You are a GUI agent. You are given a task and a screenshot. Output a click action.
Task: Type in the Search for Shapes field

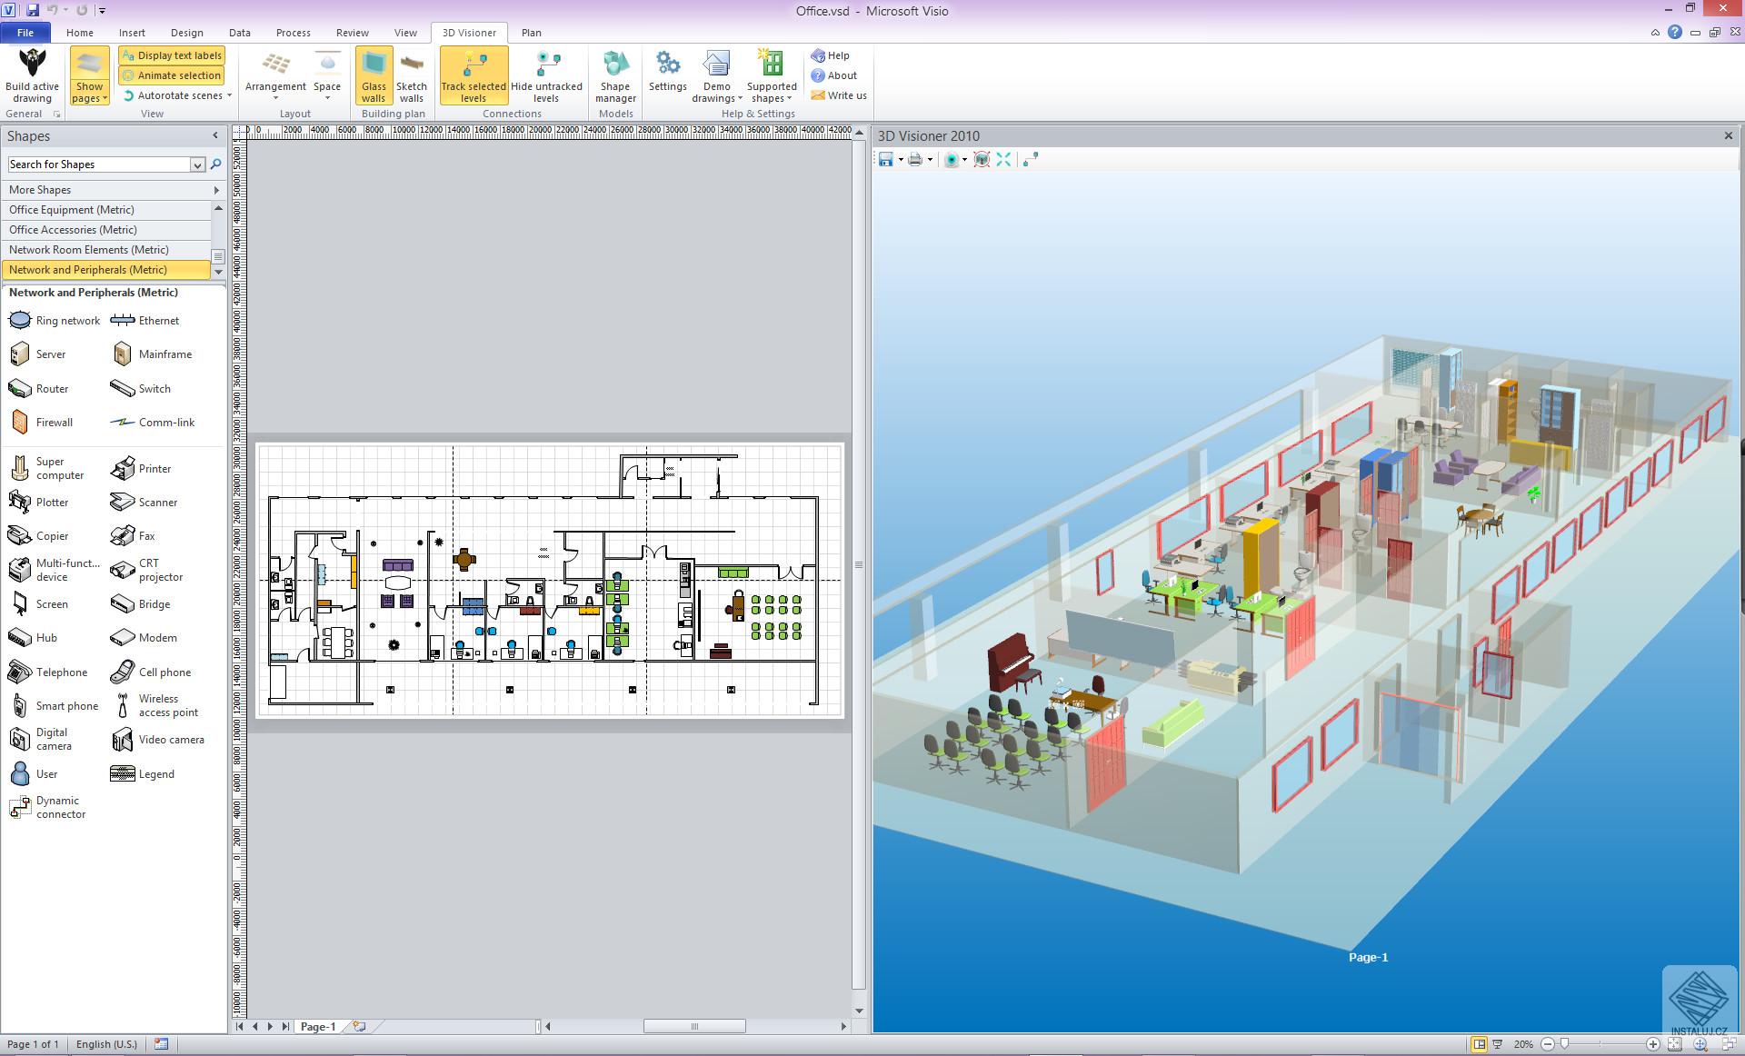click(x=100, y=164)
